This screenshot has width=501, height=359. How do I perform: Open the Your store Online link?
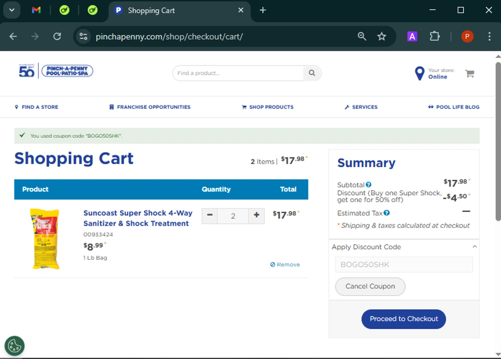441,74
